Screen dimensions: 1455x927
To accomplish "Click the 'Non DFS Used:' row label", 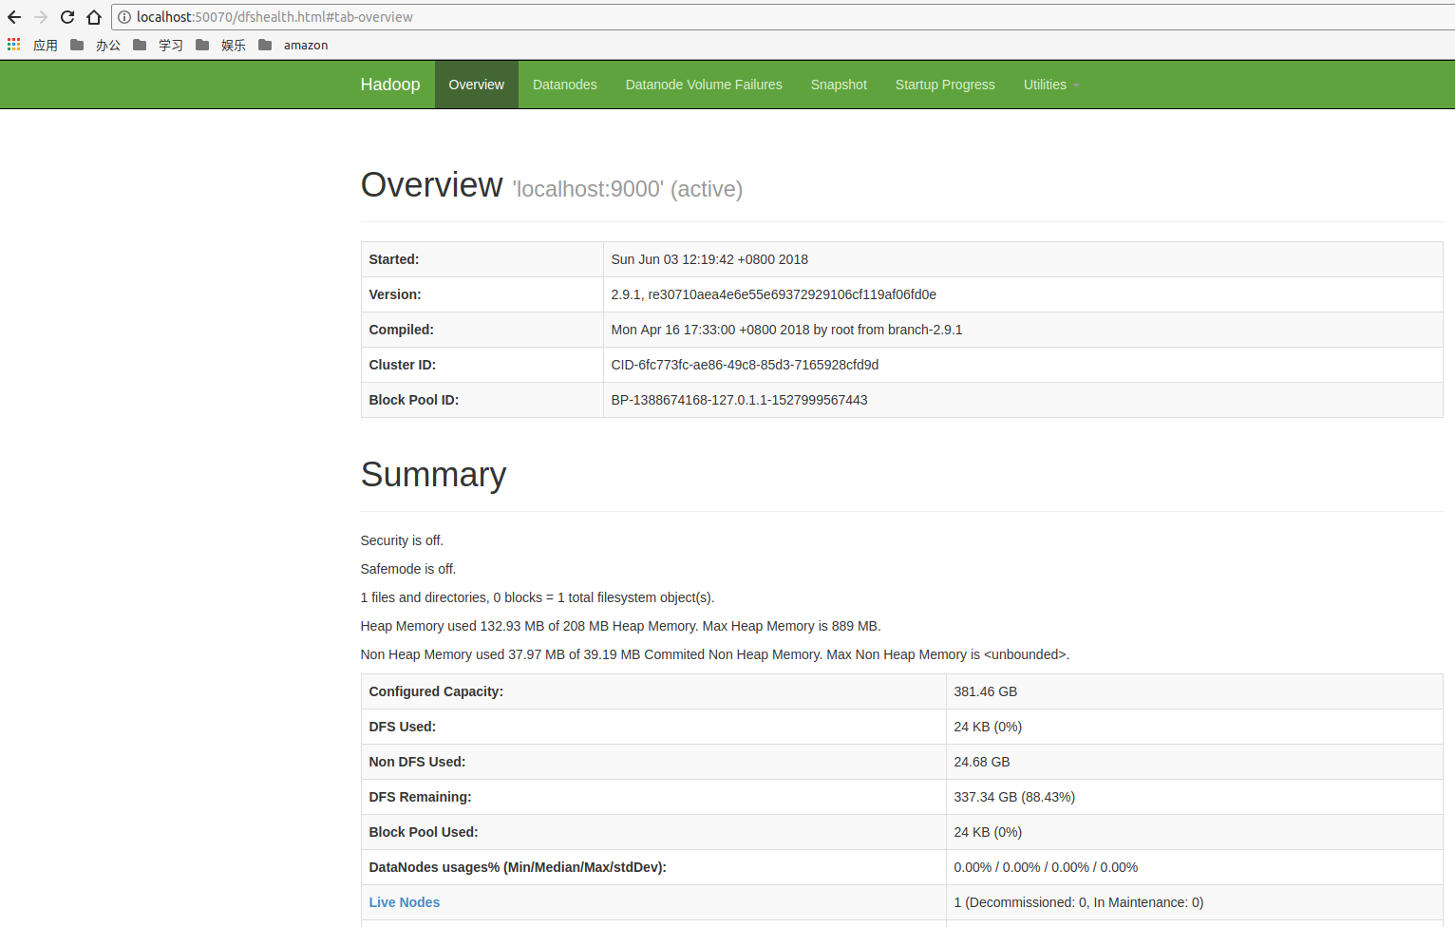I will pyautogui.click(x=418, y=762).
